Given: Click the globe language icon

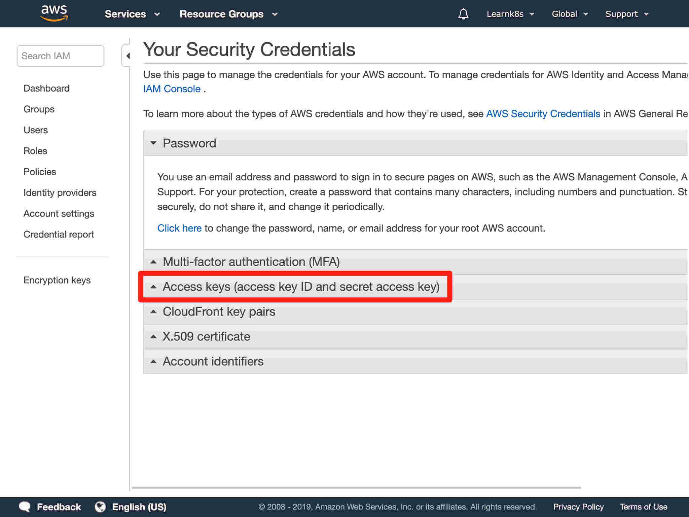Looking at the screenshot, I should (x=100, y=507).
